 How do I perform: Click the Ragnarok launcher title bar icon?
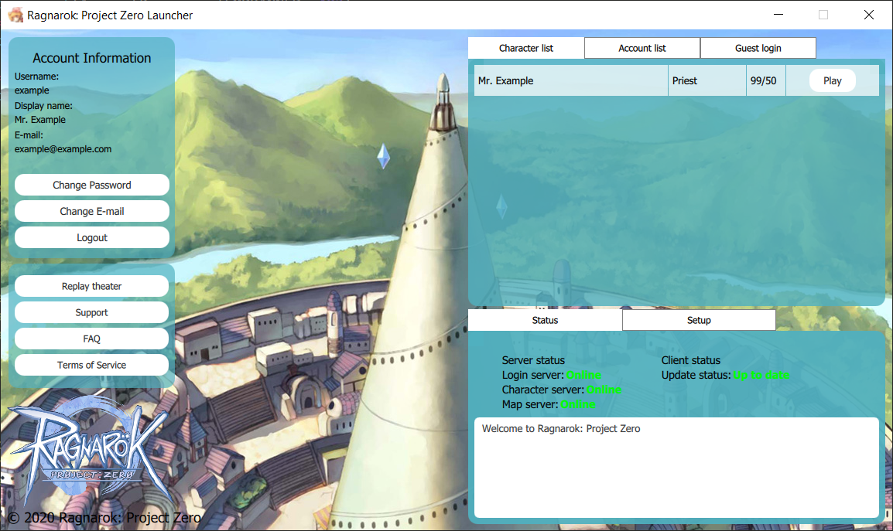(15, 15)
